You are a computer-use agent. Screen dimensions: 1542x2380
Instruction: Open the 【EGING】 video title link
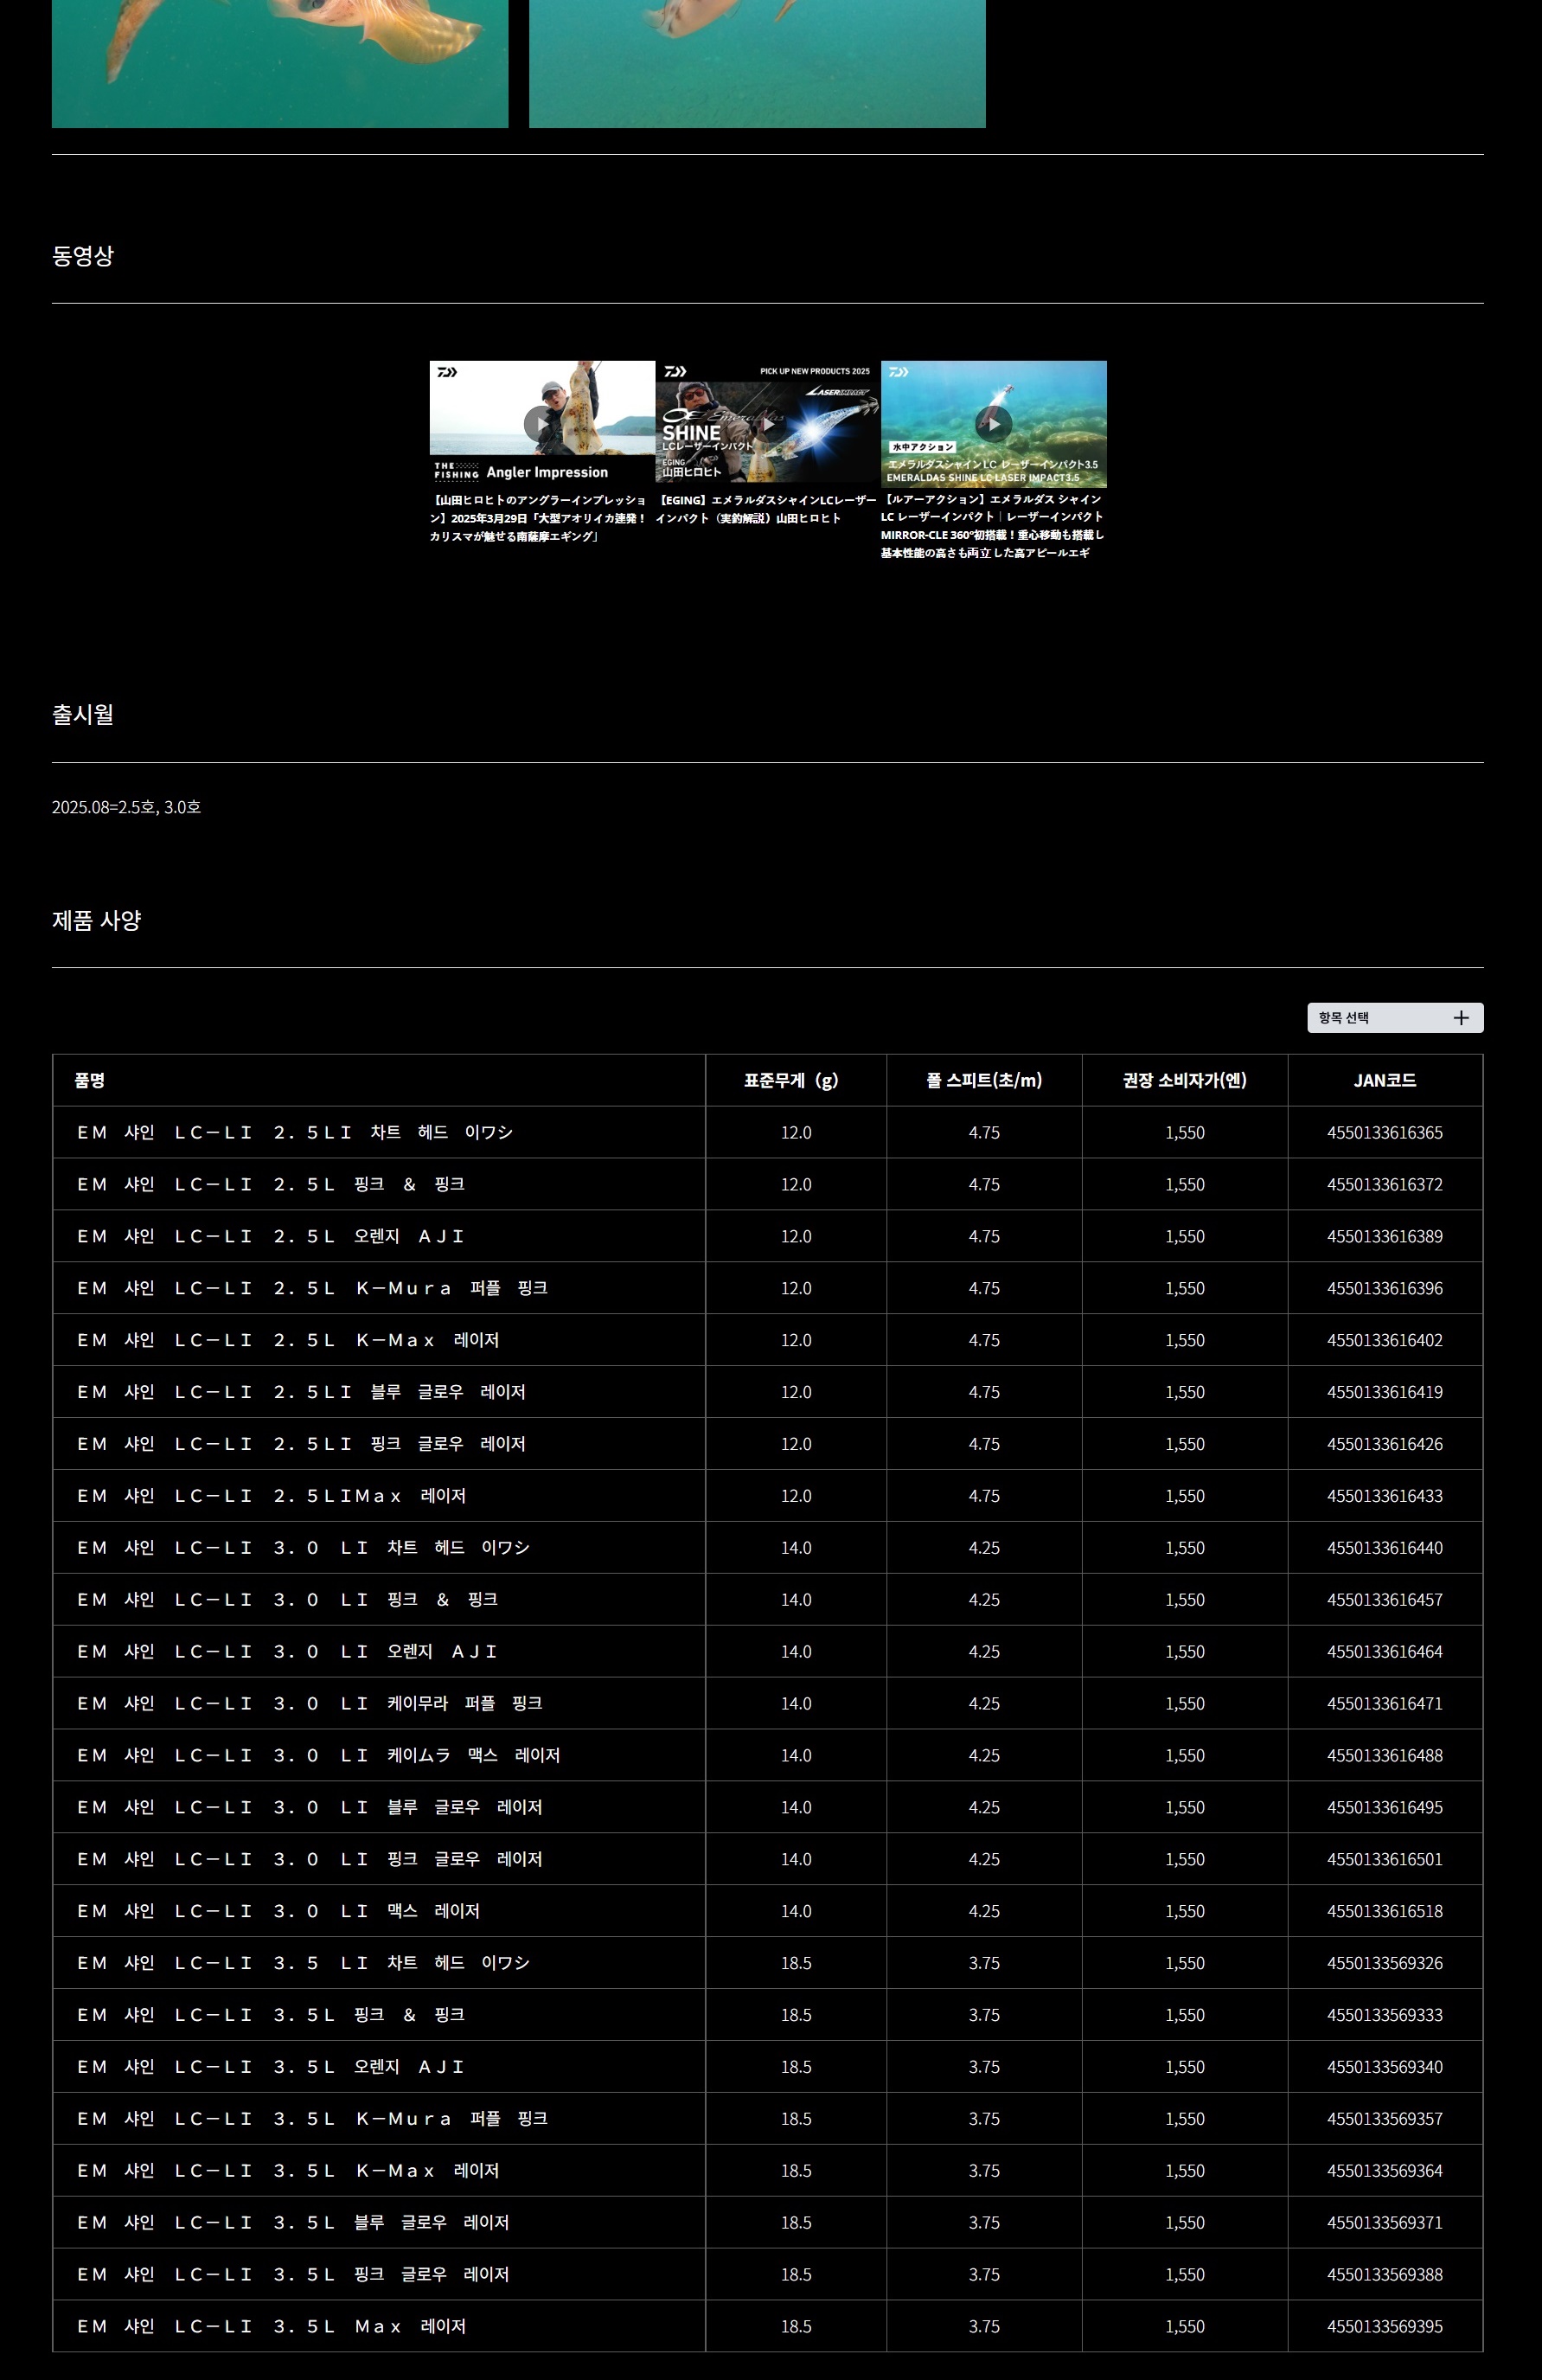[x=765, y=509]
